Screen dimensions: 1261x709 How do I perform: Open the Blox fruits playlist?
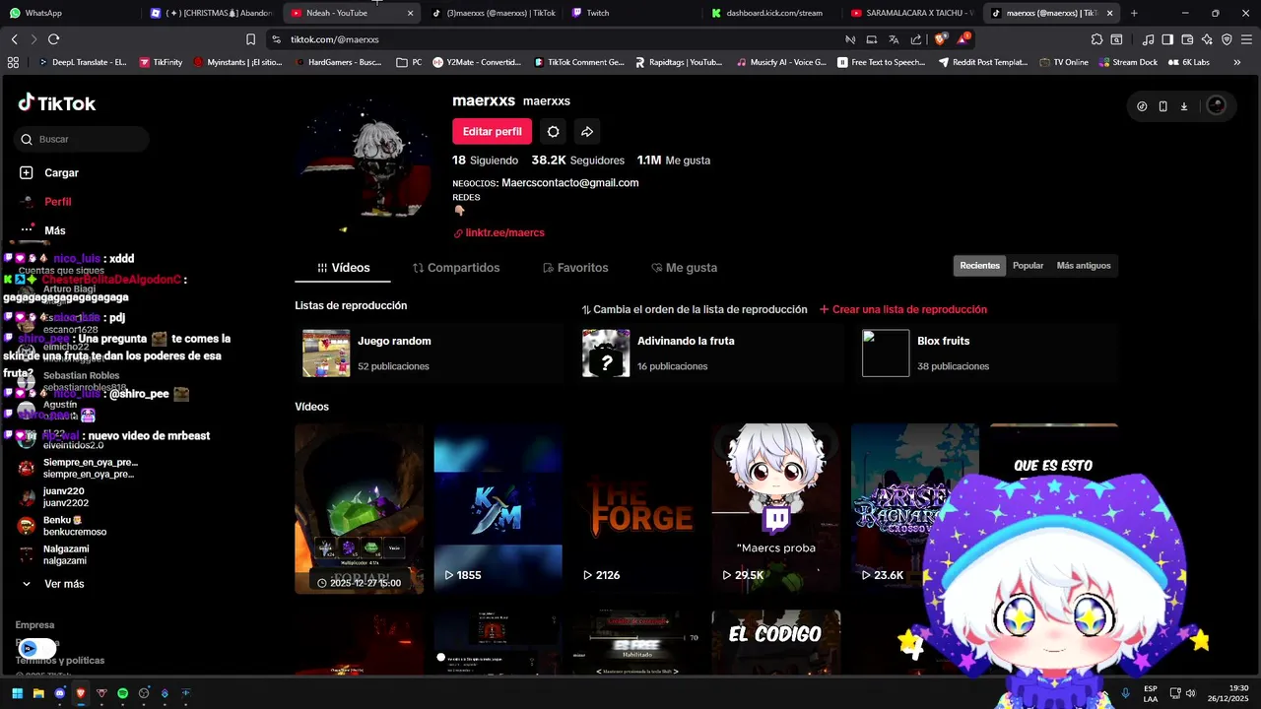(986, 354)
